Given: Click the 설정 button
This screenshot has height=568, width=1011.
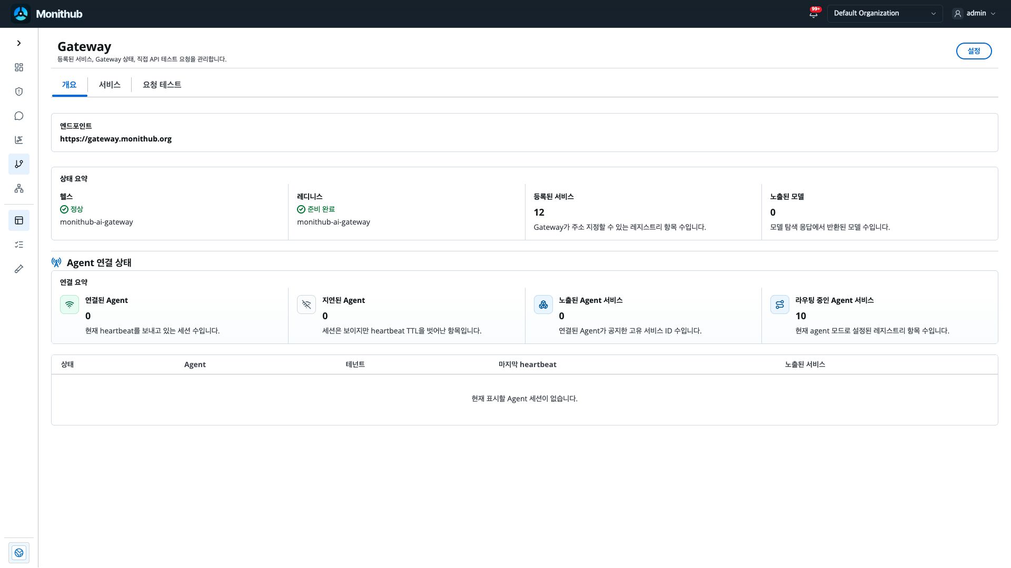Looking at the screenshot, I should (974, 51).
